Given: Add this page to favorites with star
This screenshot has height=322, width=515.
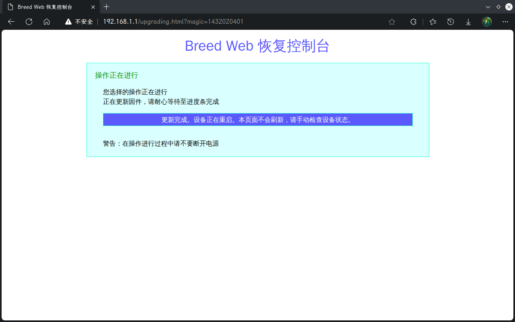Looking at the screenshot, I should click(392, 22).
